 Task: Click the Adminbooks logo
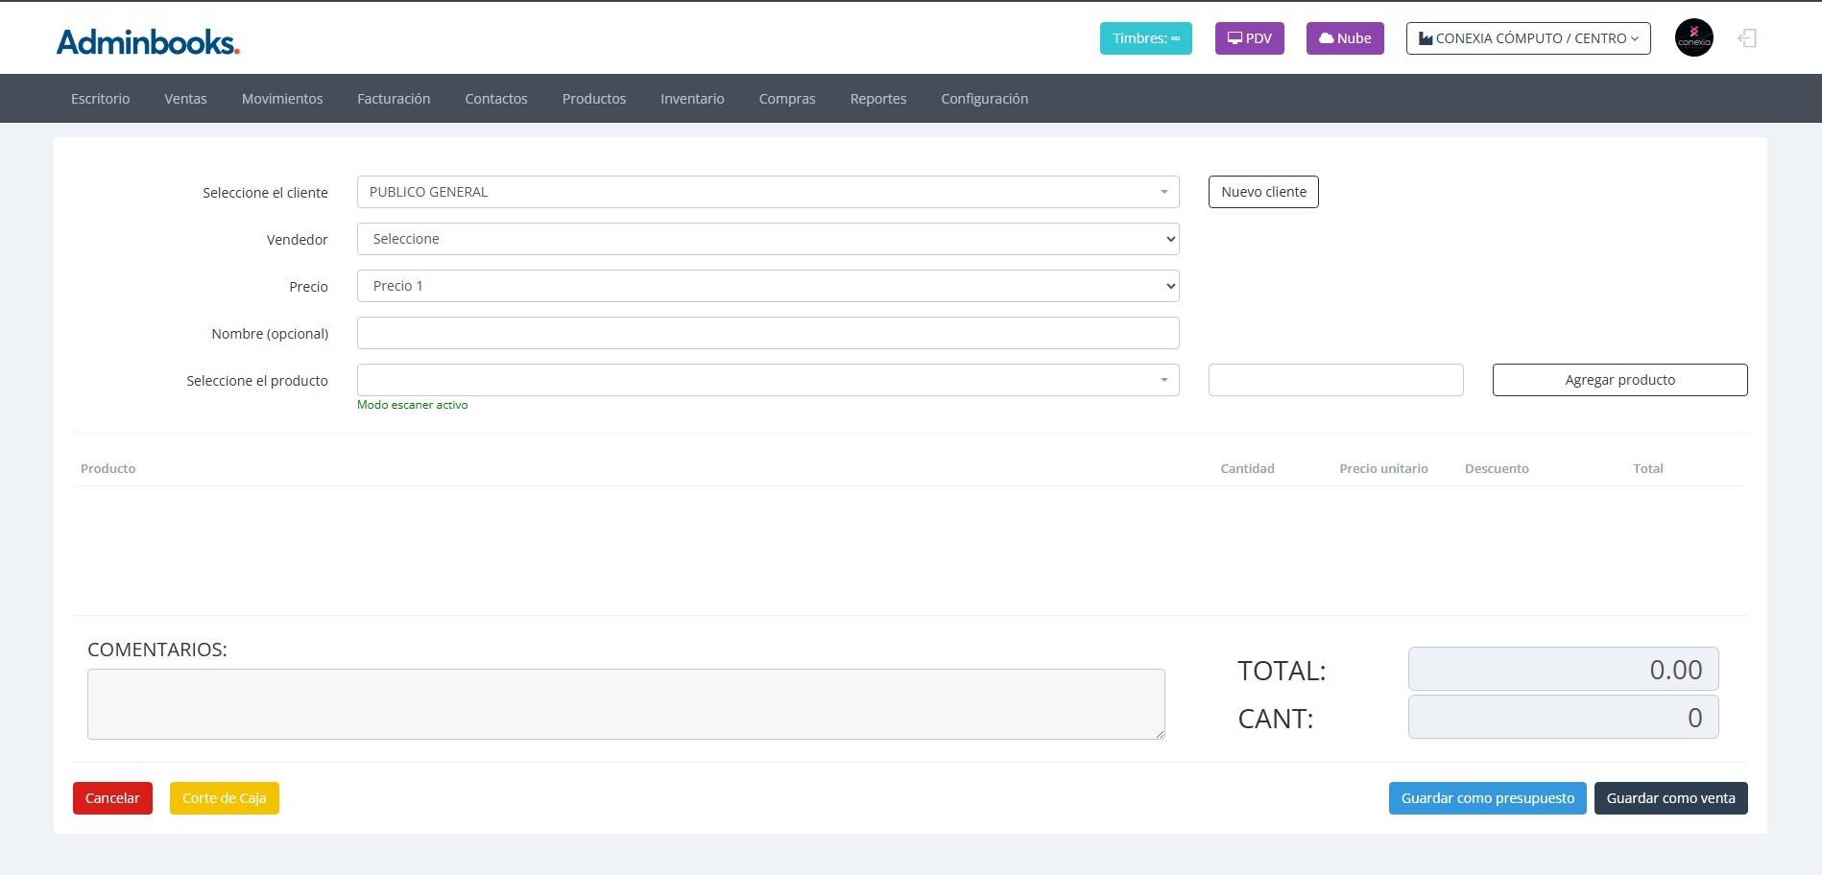pos(148,42)
